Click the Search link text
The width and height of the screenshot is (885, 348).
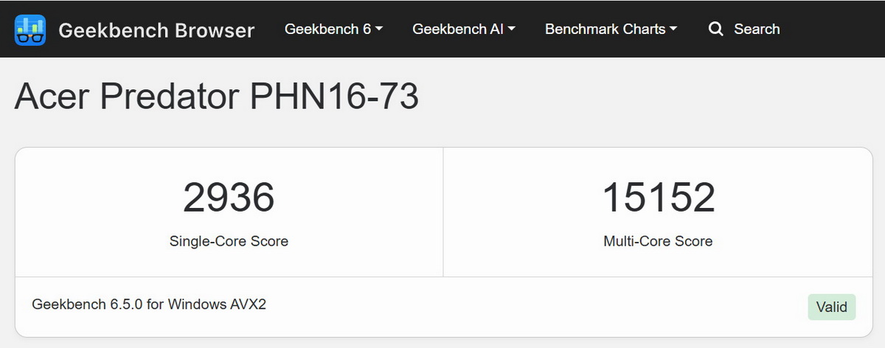[757, 29]
